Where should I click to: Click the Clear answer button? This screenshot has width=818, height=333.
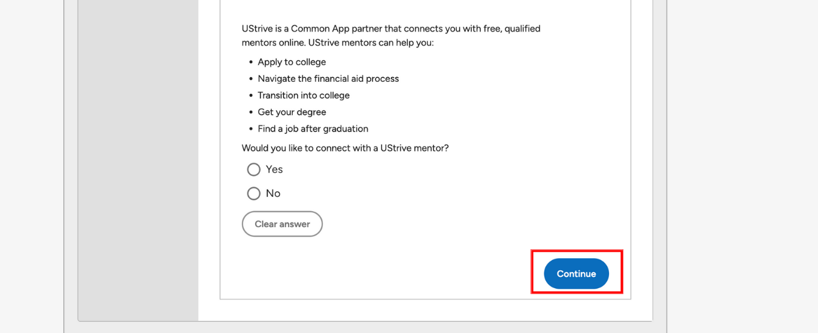[282, 224]
